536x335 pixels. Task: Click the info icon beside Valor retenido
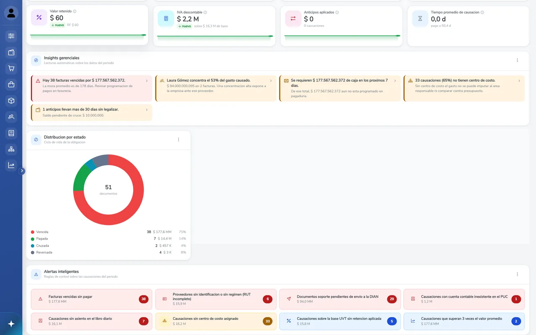75,11
